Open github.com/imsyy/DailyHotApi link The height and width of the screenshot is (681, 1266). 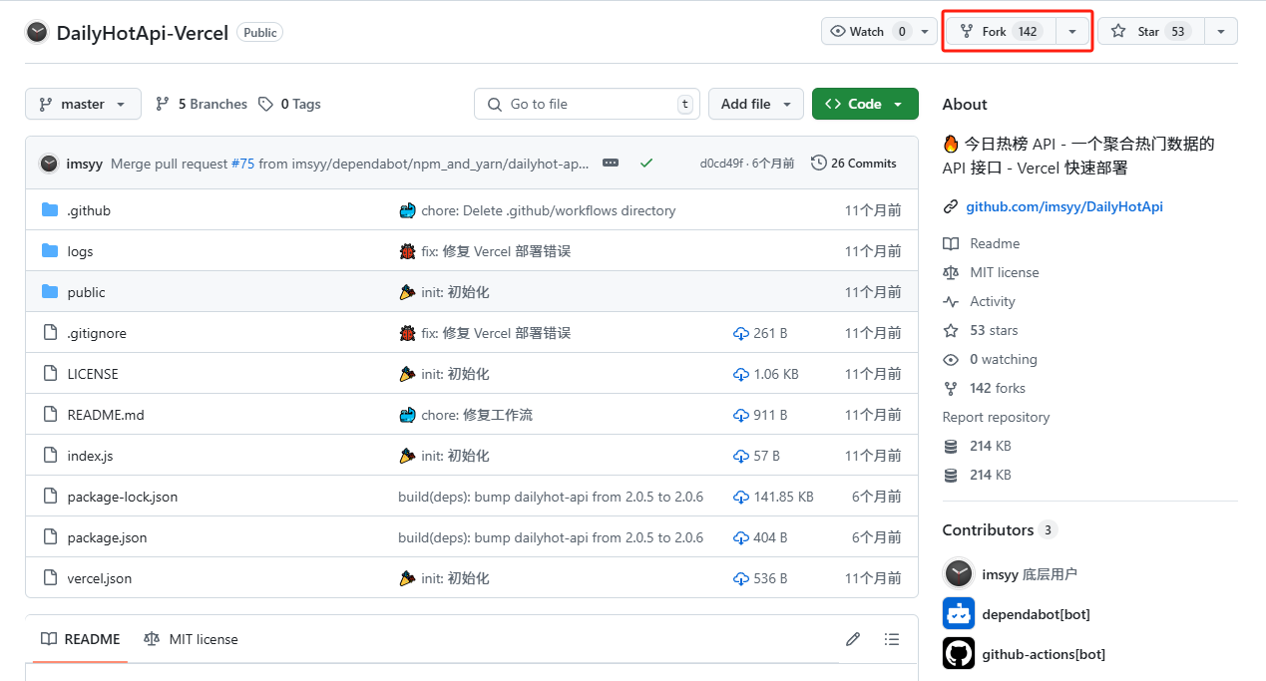pos(1064,206)
